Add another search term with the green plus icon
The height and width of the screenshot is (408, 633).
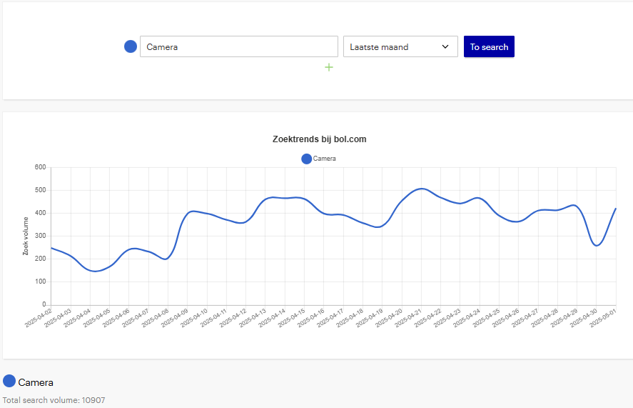329,67
